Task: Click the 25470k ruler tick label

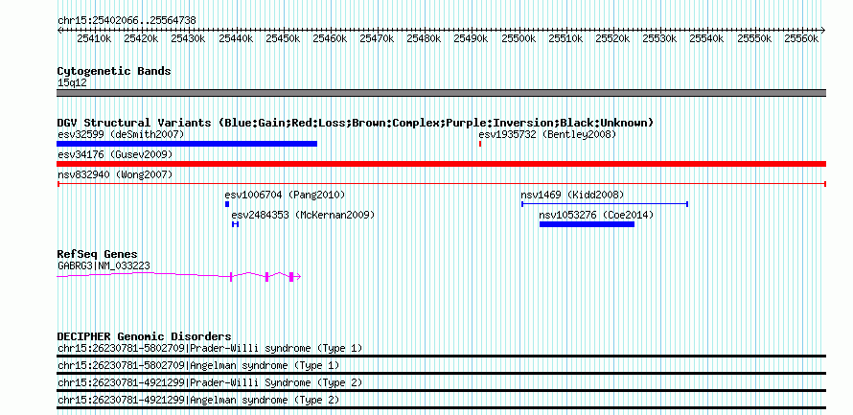Action: pos(378,38)
